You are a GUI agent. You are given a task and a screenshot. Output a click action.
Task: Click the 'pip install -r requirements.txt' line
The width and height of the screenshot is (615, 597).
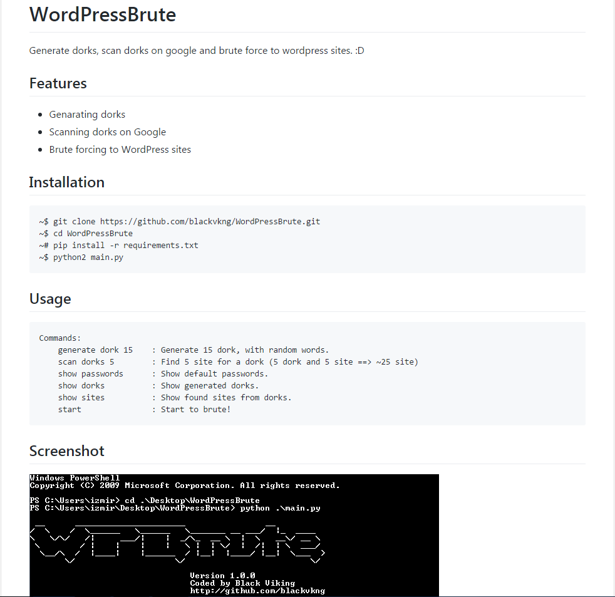[119, 246]
